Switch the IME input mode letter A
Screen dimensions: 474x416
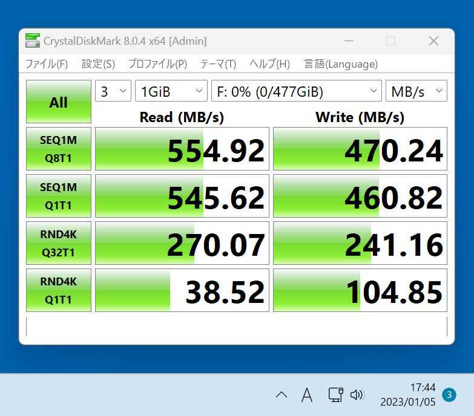click(x=307, y=395)
